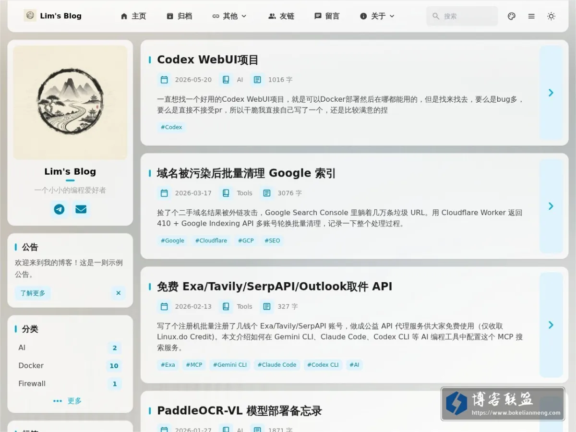Expand categories with 更多 button

tap(68, 401)
